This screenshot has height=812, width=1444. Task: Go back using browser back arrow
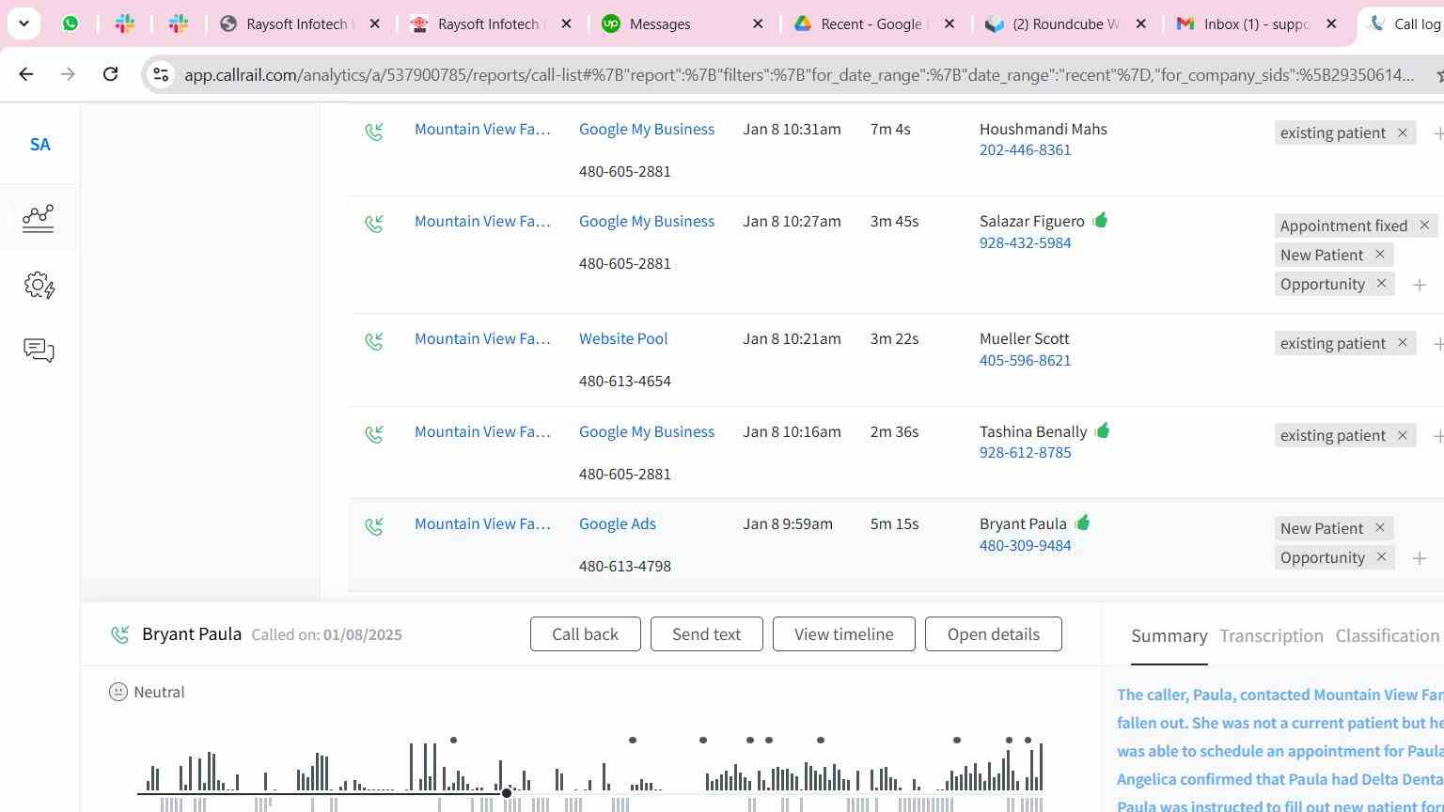click(x=25, y=73)
